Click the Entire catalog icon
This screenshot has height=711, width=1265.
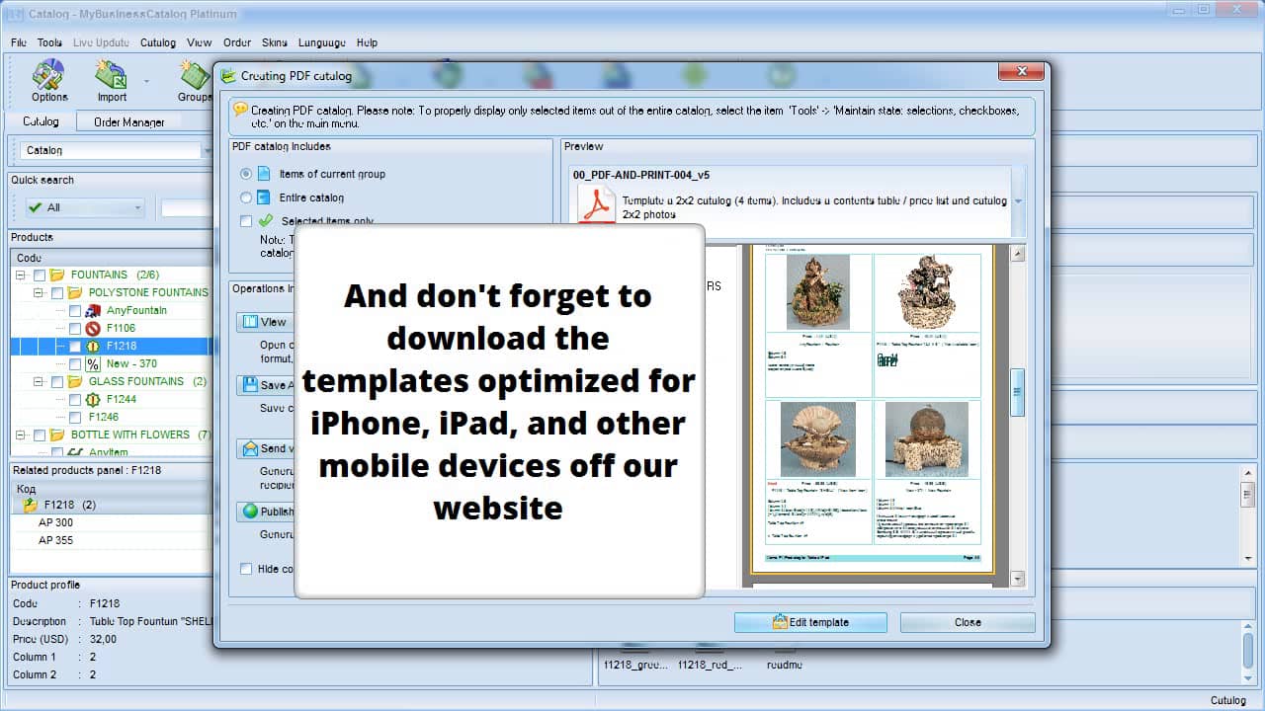pos(264,197)
